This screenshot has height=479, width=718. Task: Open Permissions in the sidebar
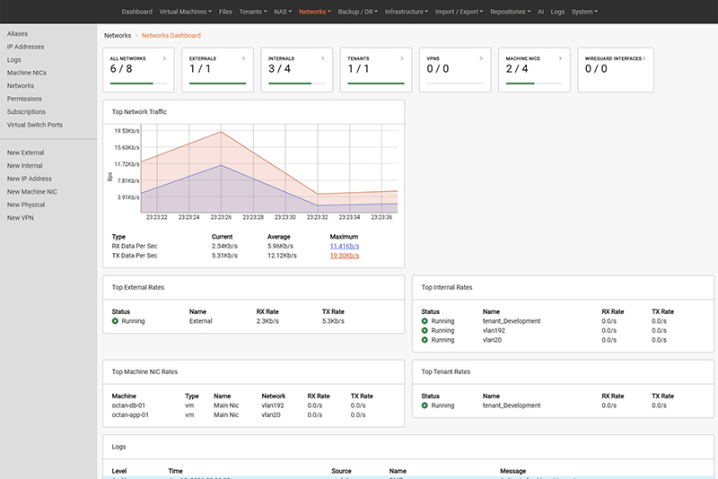click(x=24, y=99)
